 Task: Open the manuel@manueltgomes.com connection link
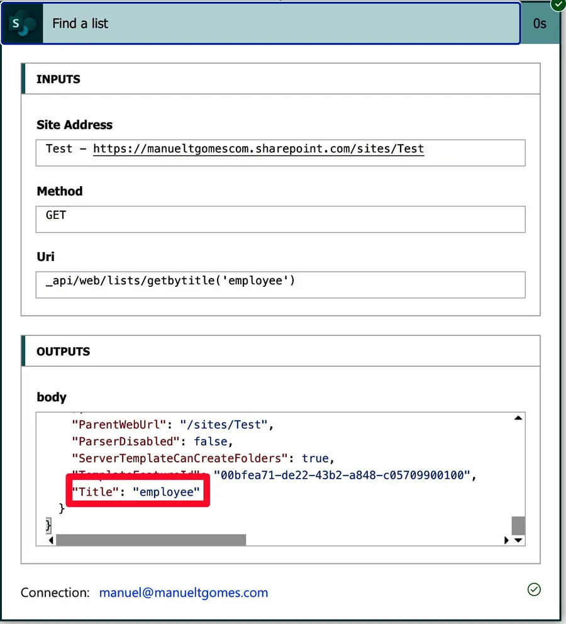184,593
